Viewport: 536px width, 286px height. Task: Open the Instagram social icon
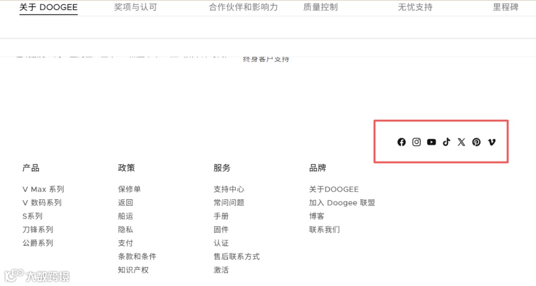pos(416,142)
